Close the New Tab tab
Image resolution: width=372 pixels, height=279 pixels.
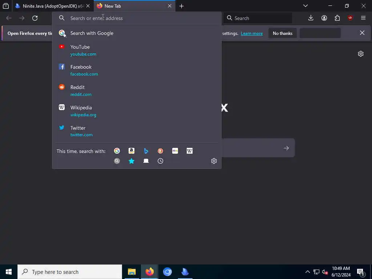point(170,6)
